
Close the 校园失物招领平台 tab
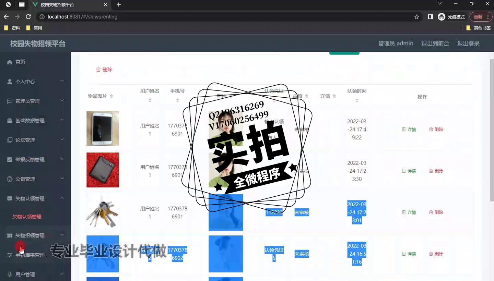tap(106, 5)
